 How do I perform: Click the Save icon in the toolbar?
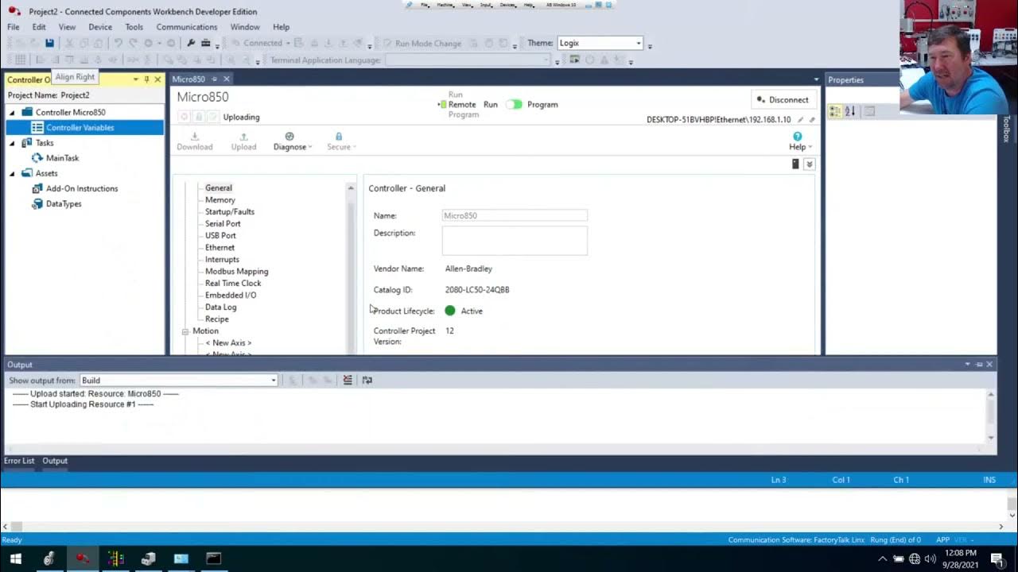[x=49, y=43]
